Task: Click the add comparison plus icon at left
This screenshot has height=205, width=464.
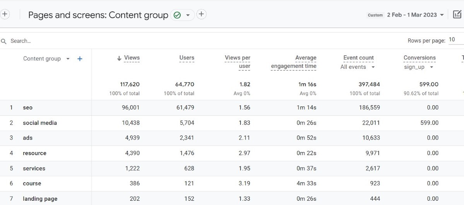Action: point(4,14)
